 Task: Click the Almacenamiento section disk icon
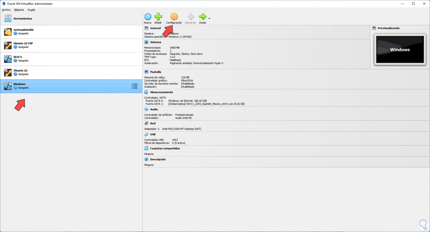[x=146, y=92]
